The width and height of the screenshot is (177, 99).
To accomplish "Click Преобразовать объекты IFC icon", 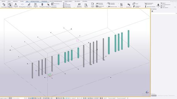I will pyautogui.click(x=146, y=4).
